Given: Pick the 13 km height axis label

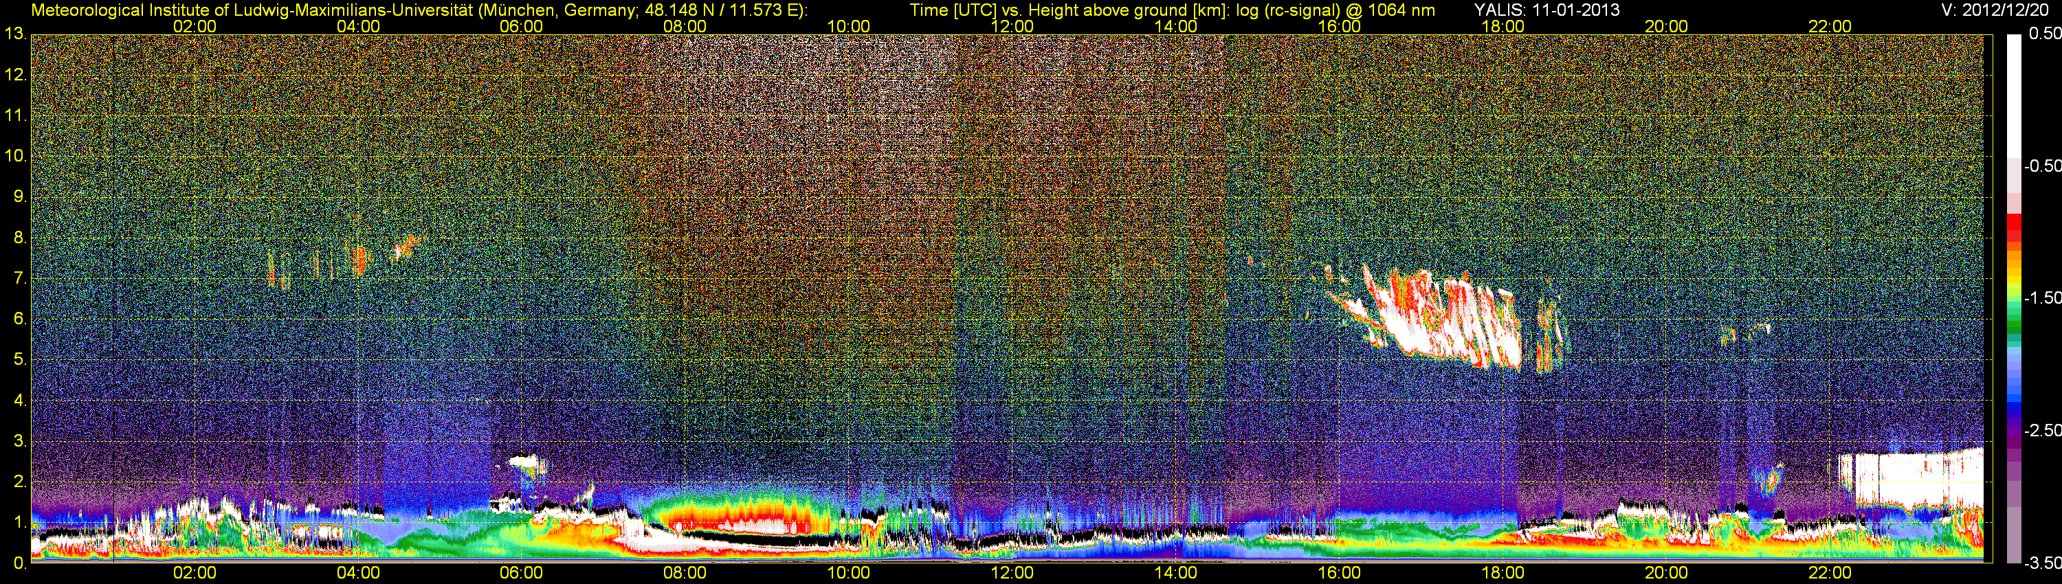Looking at the screenshot, I should [14, 34].
